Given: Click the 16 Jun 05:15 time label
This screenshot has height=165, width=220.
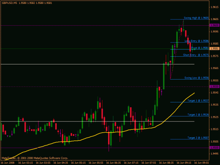Looking at the screenshot, I should (x=78, y=163).
